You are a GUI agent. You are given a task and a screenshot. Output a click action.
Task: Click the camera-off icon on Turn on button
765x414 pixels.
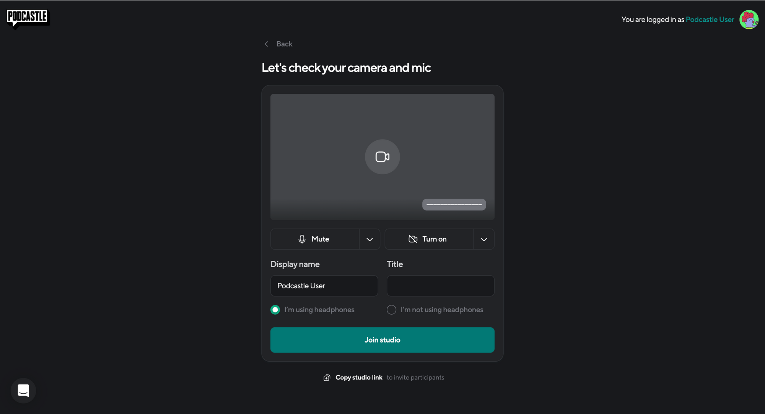point(413,239)
